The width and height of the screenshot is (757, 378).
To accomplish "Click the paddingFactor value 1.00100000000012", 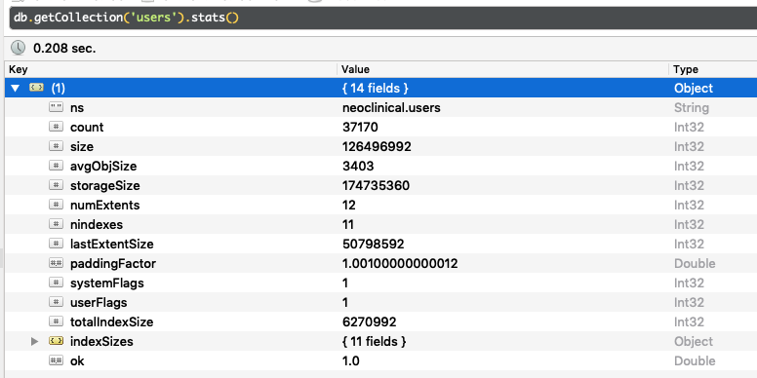I will (x=400, y=264).
